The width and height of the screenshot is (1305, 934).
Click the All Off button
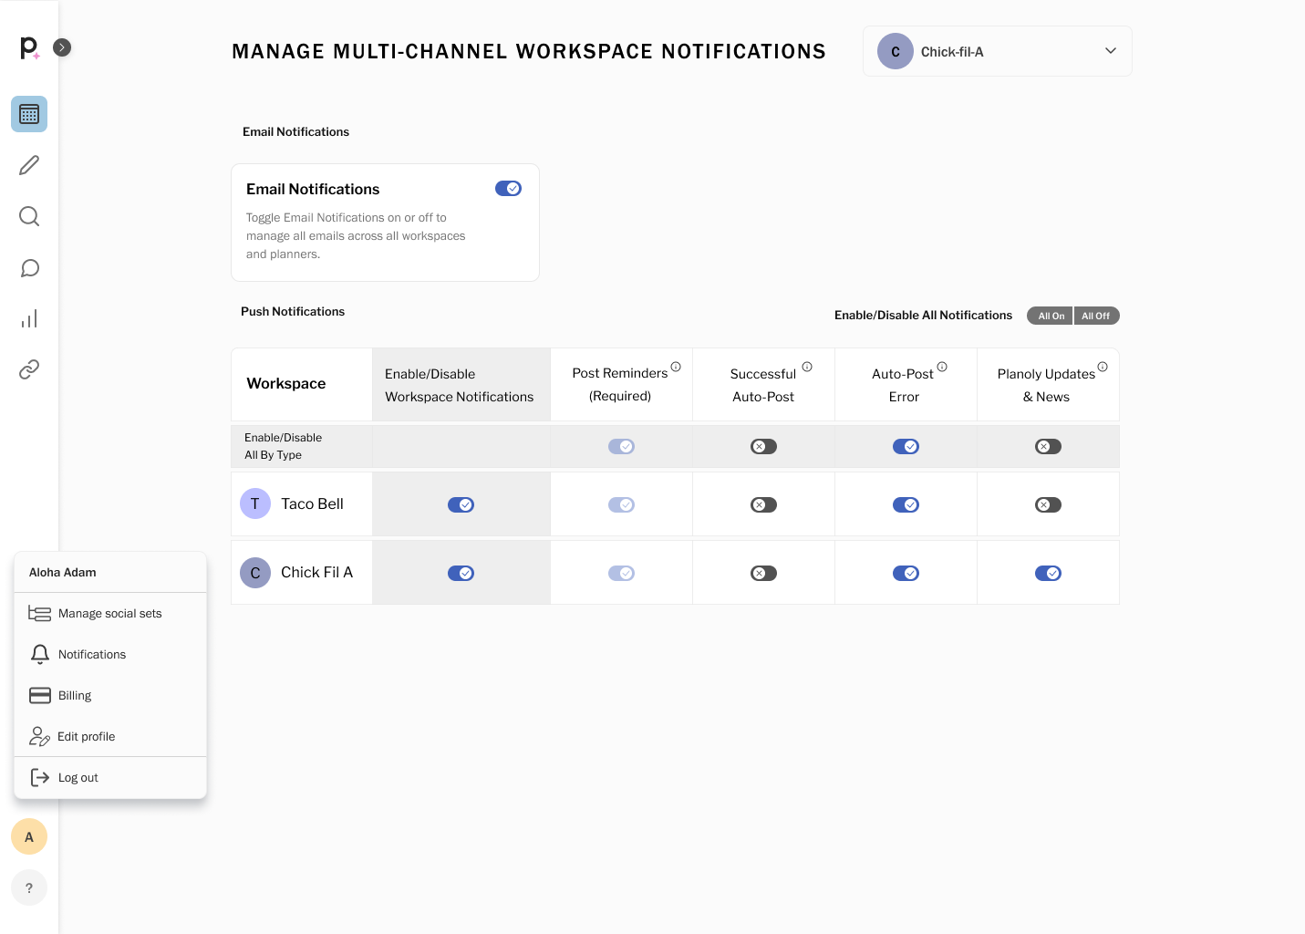(1096, 316)
